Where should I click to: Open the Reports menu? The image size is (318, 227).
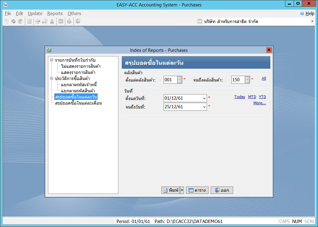point(55,13)
